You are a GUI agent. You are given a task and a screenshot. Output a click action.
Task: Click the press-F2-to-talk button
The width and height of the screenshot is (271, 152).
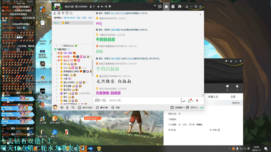click(85, 107)
